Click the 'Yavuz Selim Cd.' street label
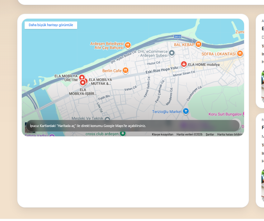 [147, 87]
